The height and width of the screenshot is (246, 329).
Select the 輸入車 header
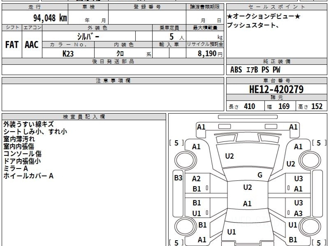pos(169,45)
